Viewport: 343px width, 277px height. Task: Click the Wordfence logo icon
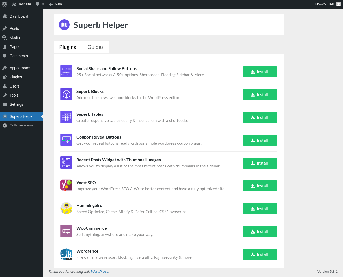pos(66,254)
